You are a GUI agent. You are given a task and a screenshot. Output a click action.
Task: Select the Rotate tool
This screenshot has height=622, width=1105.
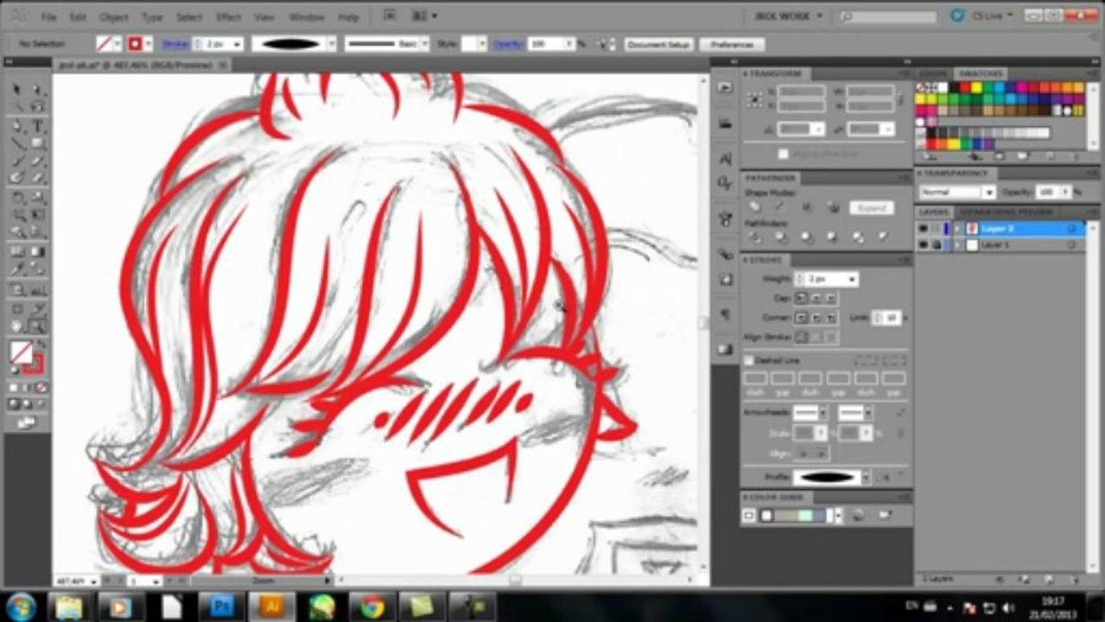[16, 196]
